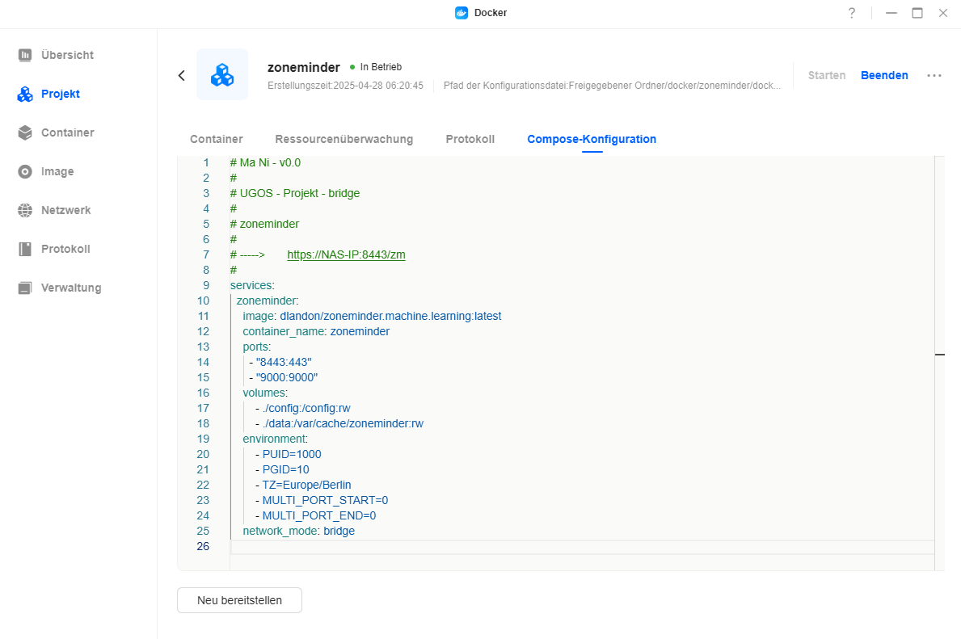Open the Image section disc icon
The image size is (961, 639).
pos(25,171)
